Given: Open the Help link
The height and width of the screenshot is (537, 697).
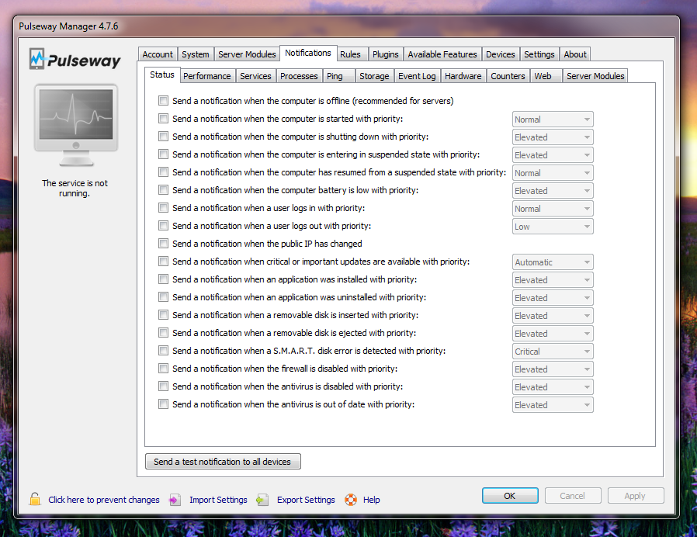Looking at the screenshot, I should [x=372, y=500].
